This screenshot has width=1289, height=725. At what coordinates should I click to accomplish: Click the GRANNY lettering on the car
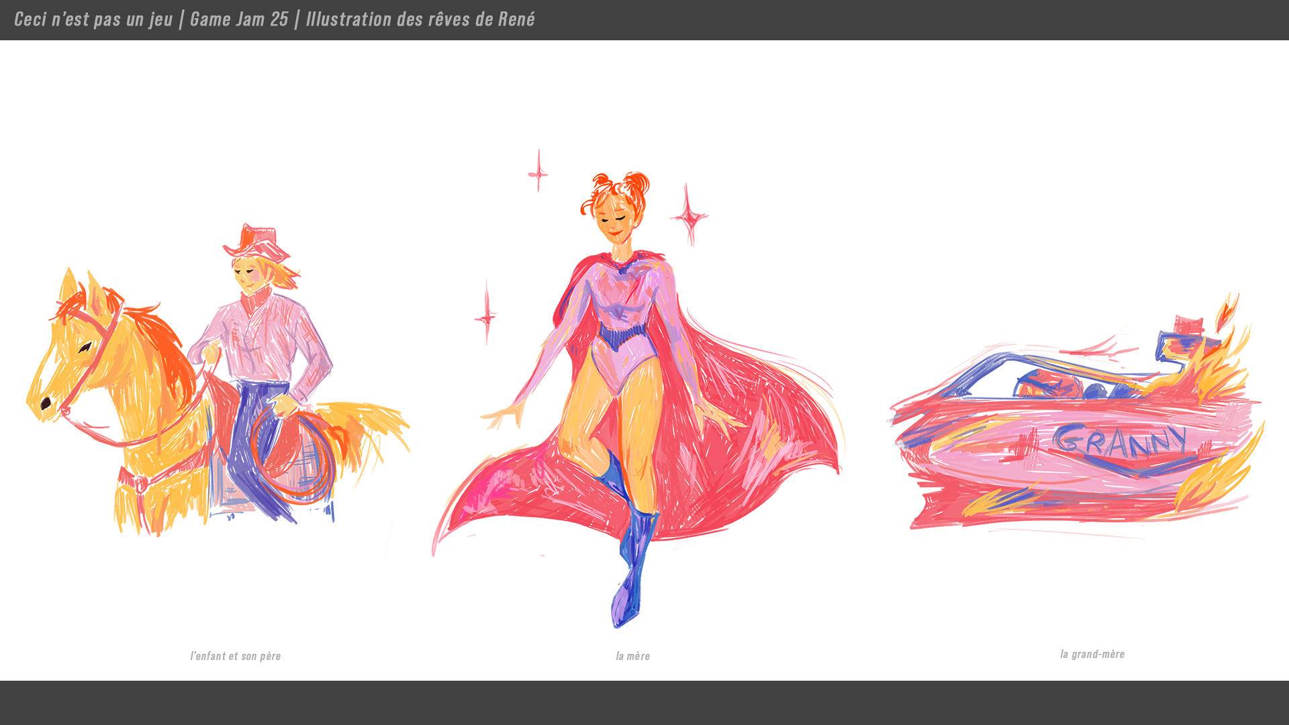point(1120,441)
